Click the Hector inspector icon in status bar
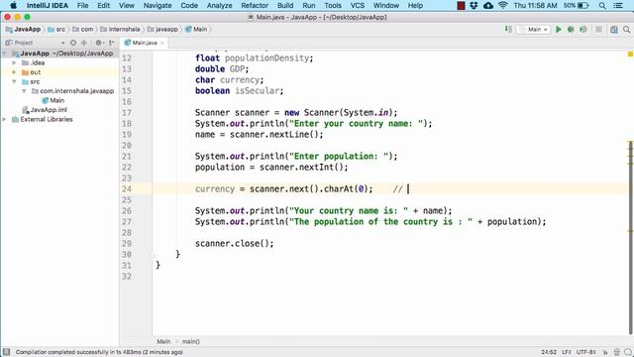The image size is (634, 357). tap(616, 352)
